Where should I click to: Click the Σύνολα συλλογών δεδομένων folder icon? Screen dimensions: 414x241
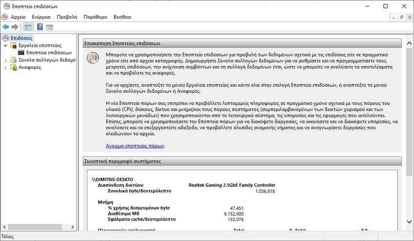(x=13, y=60)
